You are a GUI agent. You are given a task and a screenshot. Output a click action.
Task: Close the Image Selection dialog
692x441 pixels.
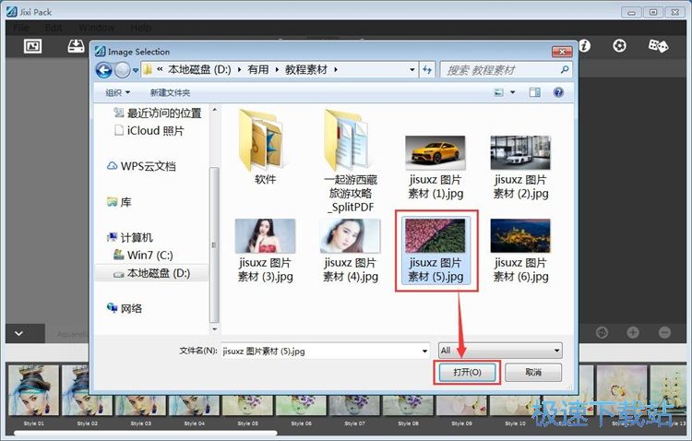coord(562,52)
